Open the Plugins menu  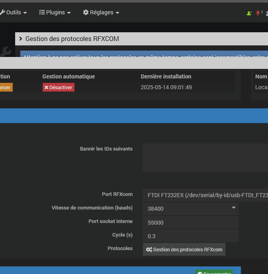pyautogui.click(x=55, y=12)
